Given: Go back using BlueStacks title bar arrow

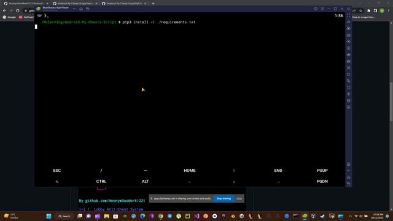Looking at the screenshot, I should point(74,9).
